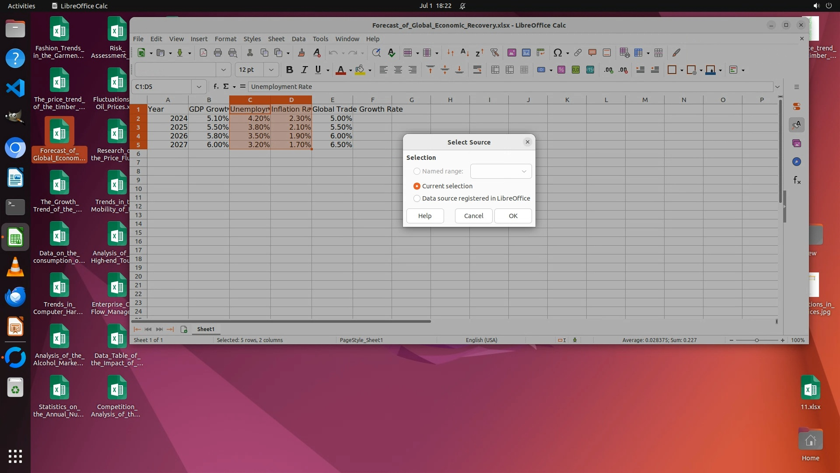Choose Data source registered in LibreOffice option

(417, 198)
